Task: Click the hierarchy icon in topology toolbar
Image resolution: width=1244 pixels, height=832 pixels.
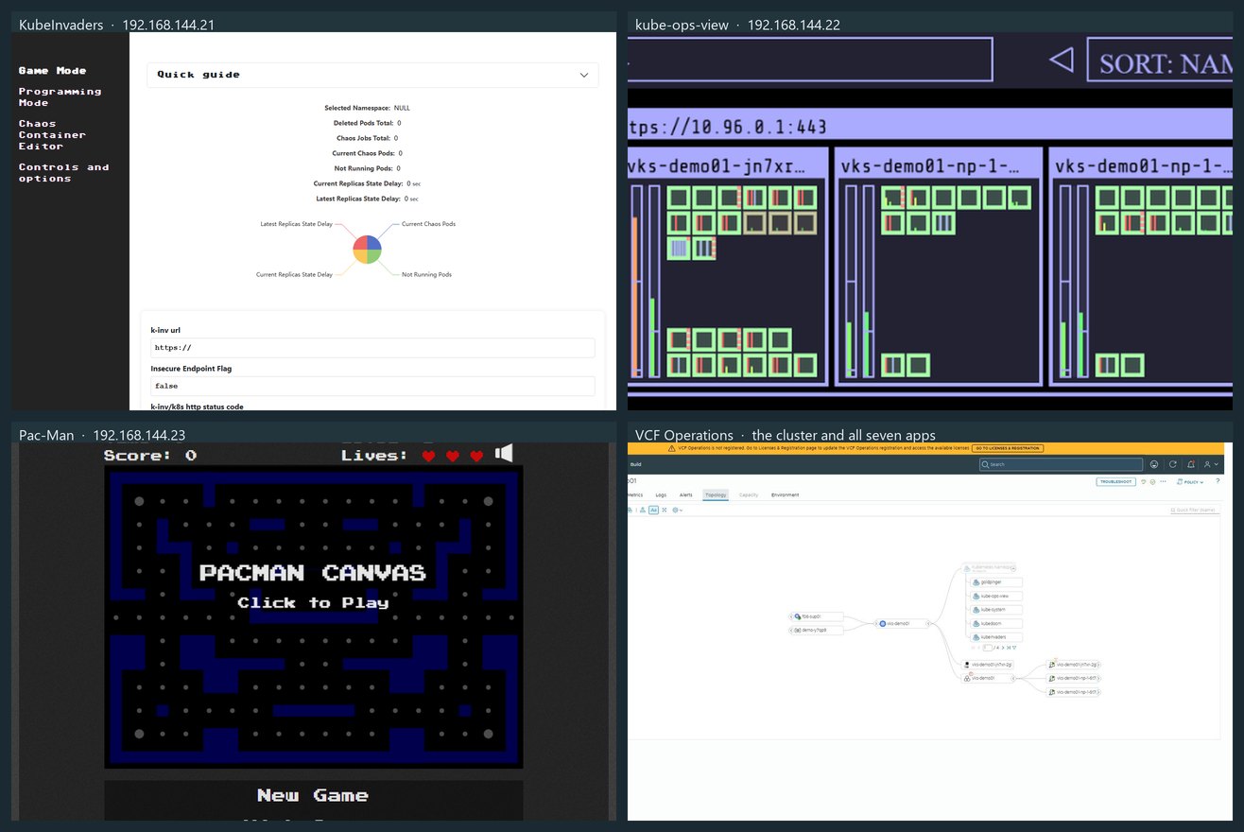Action: pos(643,510)
